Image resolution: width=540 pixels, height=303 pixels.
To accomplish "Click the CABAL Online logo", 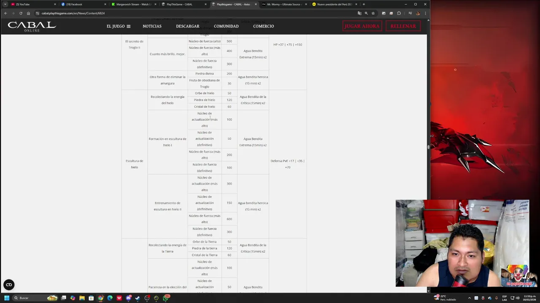I will click(32, 26).
